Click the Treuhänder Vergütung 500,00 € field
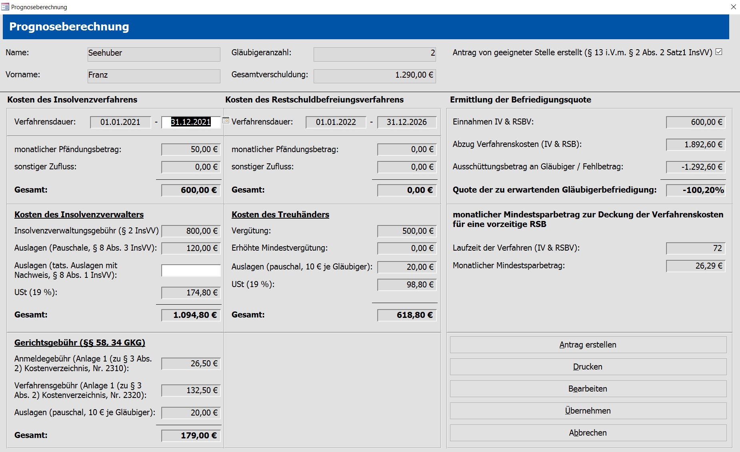This screenshot has height=452, width=740. (x=407, y=231)
